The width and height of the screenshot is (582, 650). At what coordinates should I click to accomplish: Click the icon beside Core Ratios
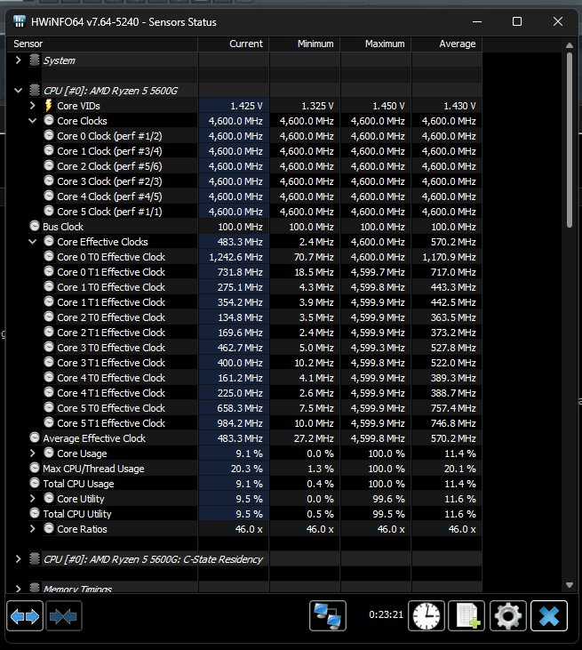(x=49, y=528)
